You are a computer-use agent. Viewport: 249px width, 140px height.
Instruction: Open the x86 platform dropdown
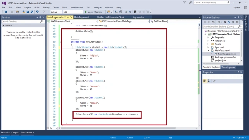coord(82,12)
